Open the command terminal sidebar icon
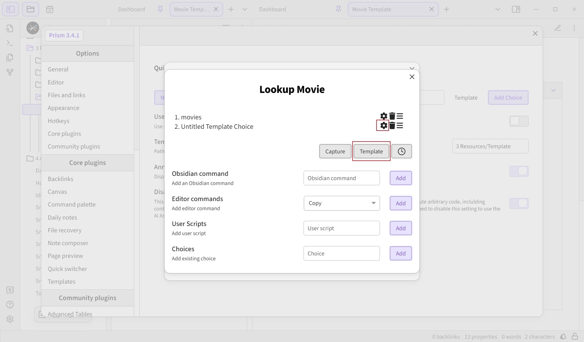This screenshot has width=584, height=342. [x=10, y=43]
